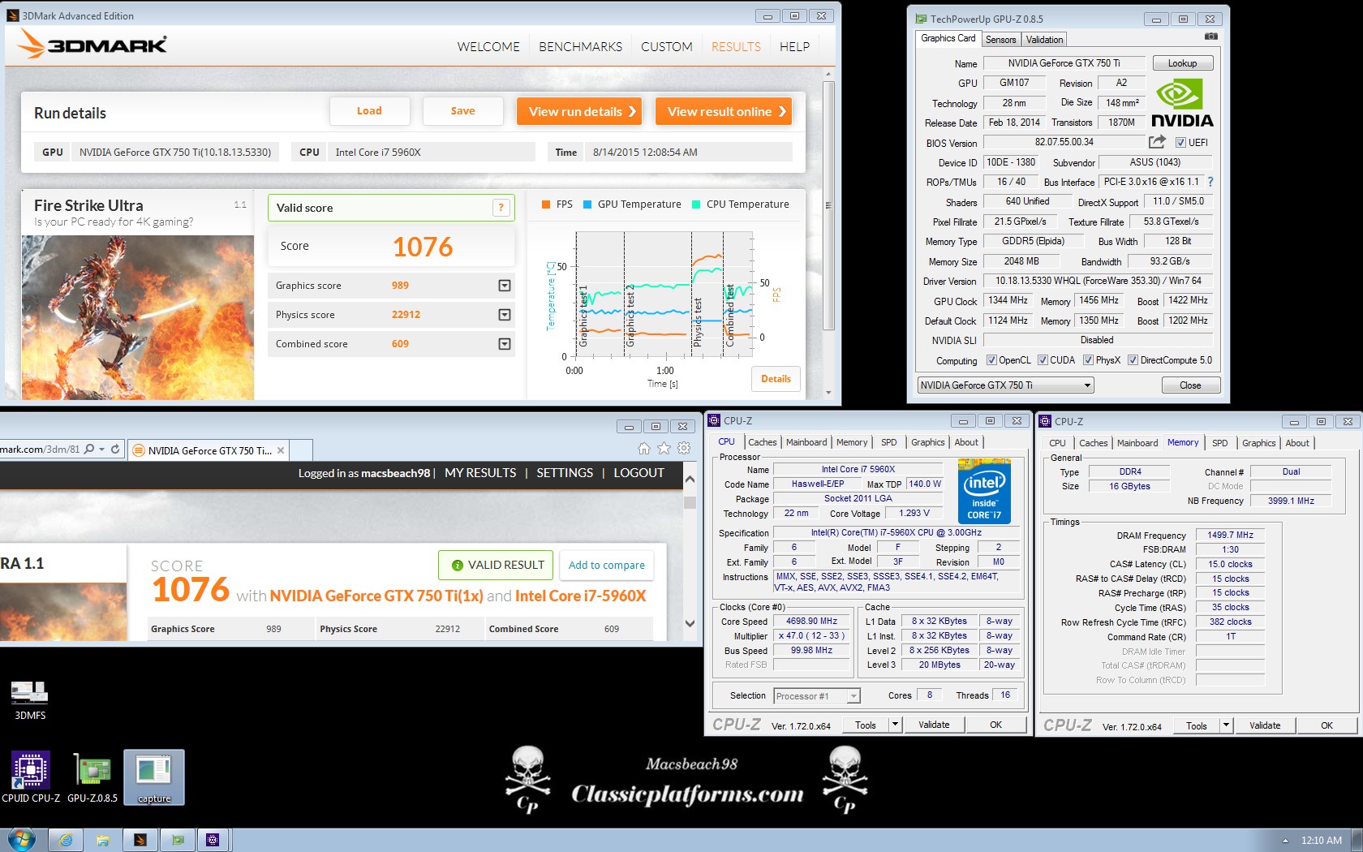Switch to the Sensors tab in GPU-Z
This screenshot has width=1363, height=852.
click(x=1000, y=39)
